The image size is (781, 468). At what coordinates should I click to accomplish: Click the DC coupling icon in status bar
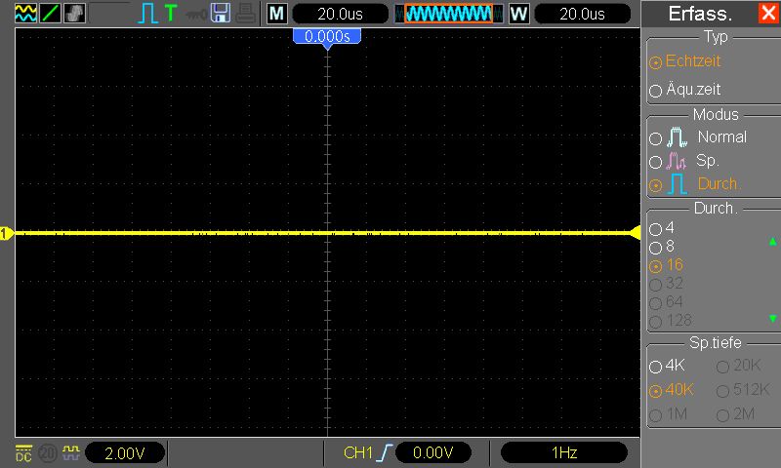pos(23,453)
